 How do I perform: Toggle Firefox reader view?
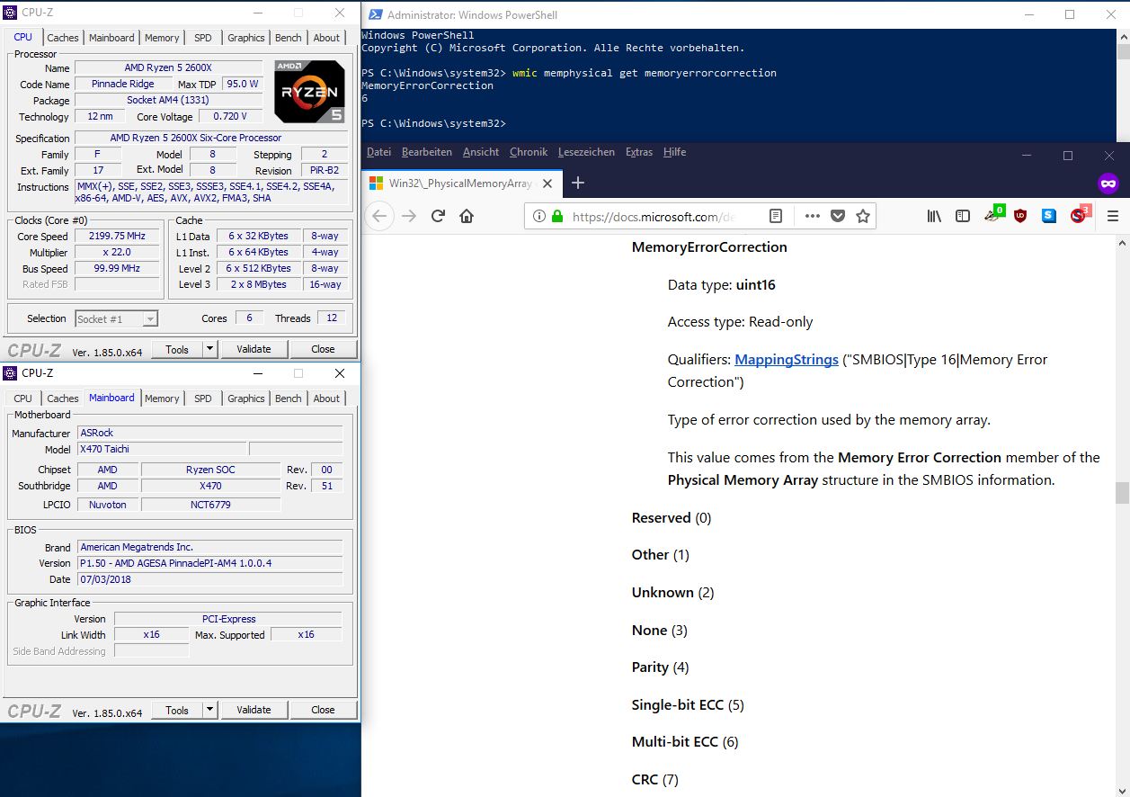point(776,216)
